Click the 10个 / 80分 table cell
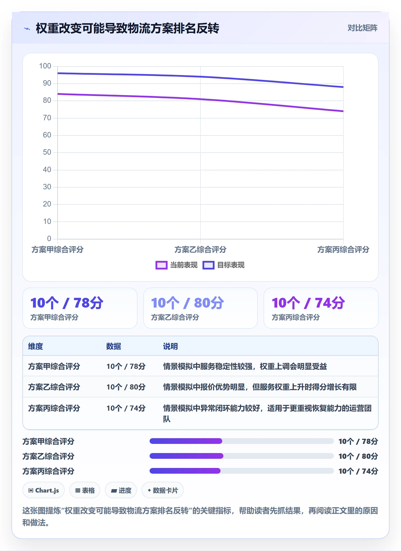401x551 pixels. pos(126,387)
